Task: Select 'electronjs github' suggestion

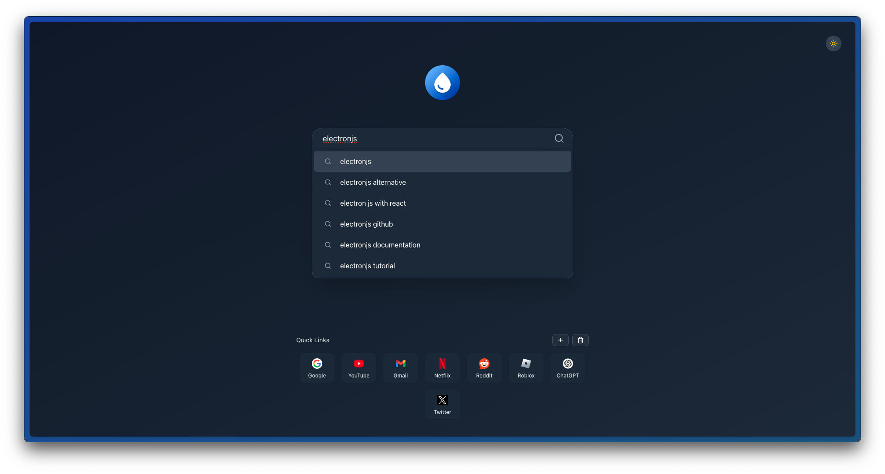Action: (442, 224)
